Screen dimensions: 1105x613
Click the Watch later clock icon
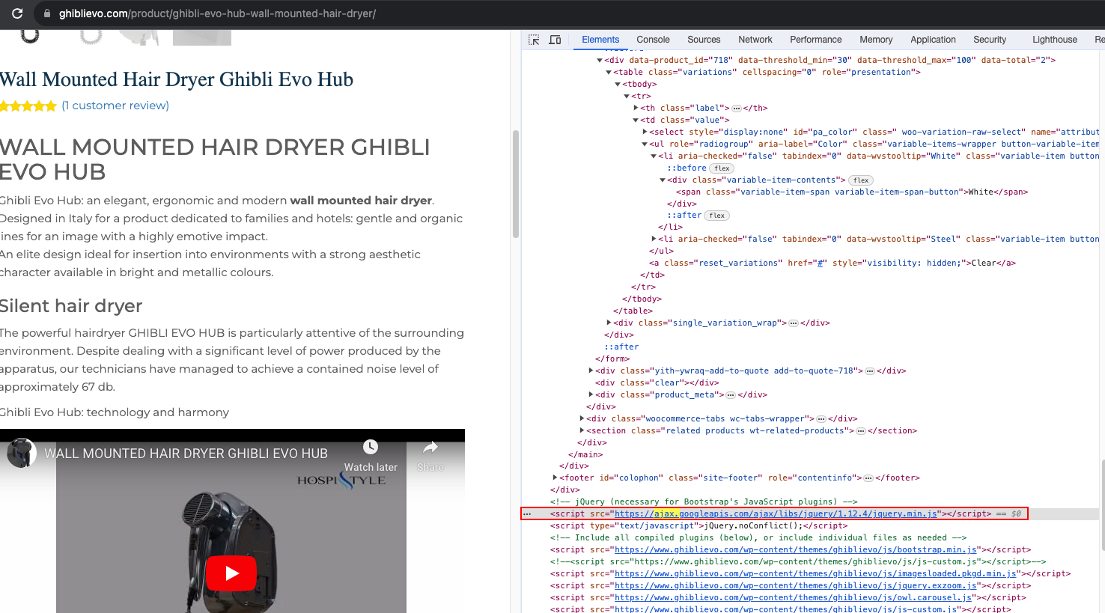click(371, 447)
